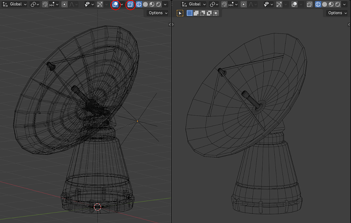Toggle X-ray in the left viewport header
The image size is (351, 223).
coord(130,4)
